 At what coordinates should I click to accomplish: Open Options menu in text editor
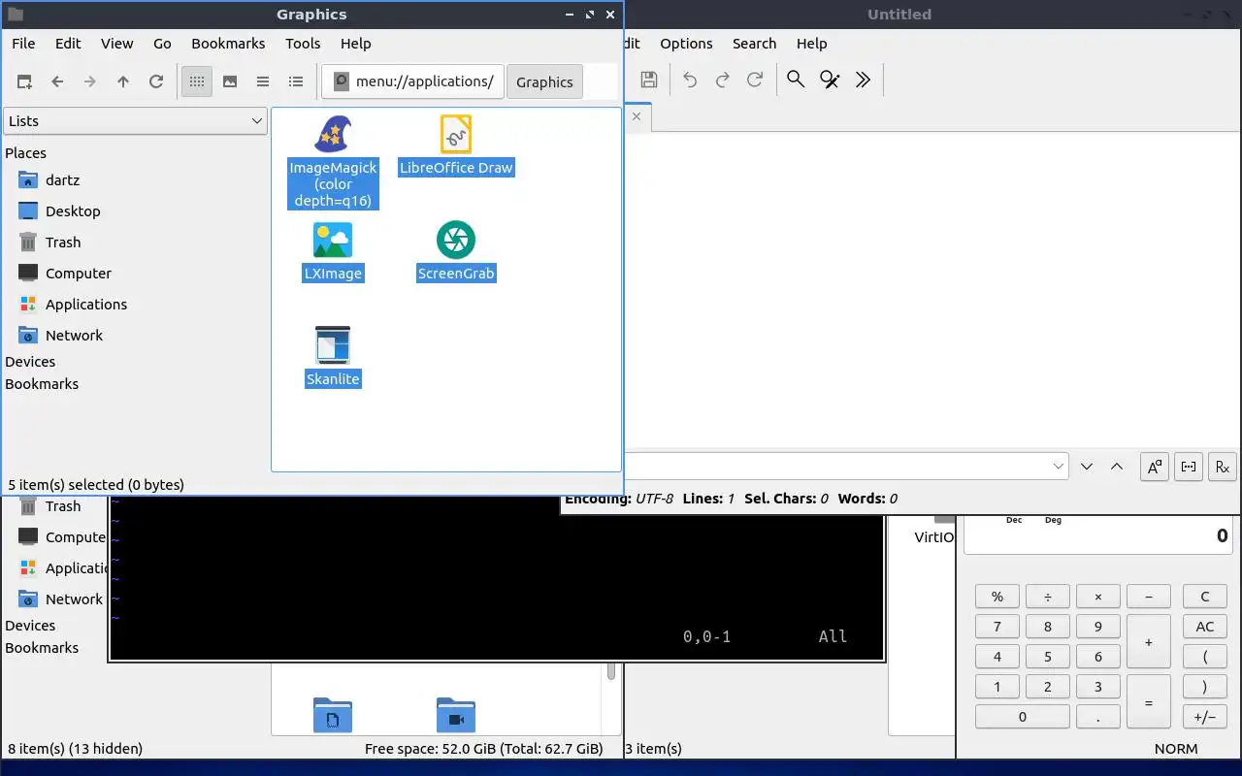686,44
